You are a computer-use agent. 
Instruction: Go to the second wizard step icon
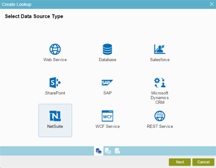pos(108,151)
